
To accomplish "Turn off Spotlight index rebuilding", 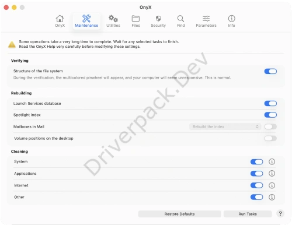I will tap(270, 115).
